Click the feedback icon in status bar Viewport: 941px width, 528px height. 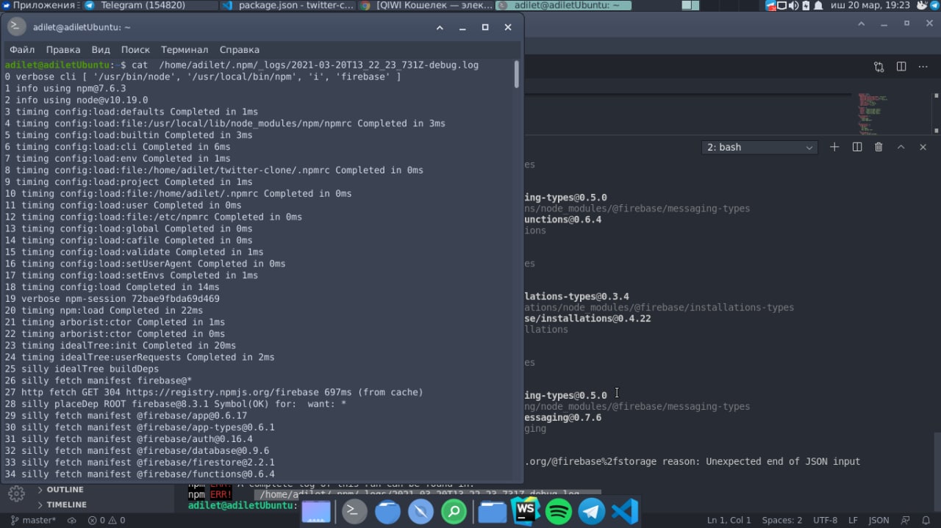(904, 520)
